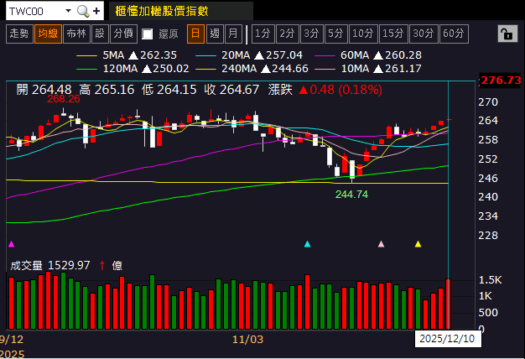525x359 pixels.
Task: Click the 漲跌 0.48 (0.18%) change text
Action: (x=325, y=90)
